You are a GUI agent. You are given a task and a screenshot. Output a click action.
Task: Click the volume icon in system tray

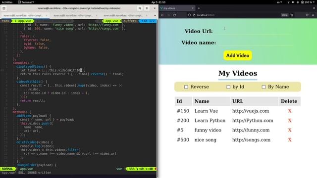coord(293,2)
